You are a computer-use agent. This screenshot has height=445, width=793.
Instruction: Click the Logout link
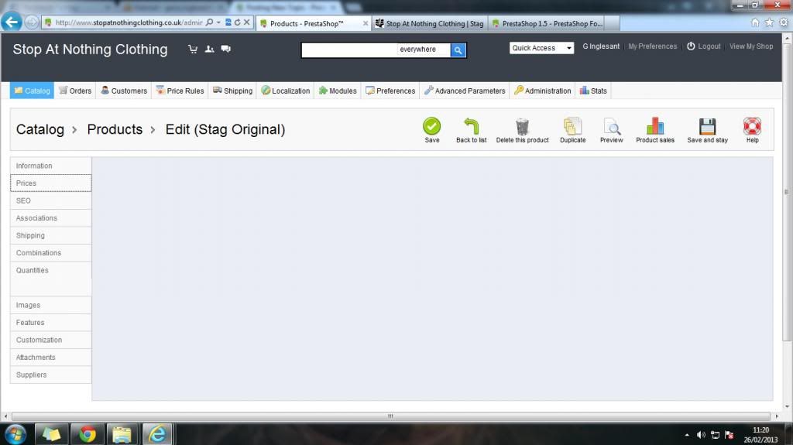704,46
